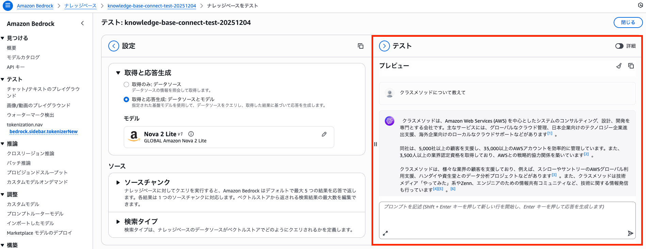
Task: Collapse the 構築 sidebar group
Action: [3, 245]
